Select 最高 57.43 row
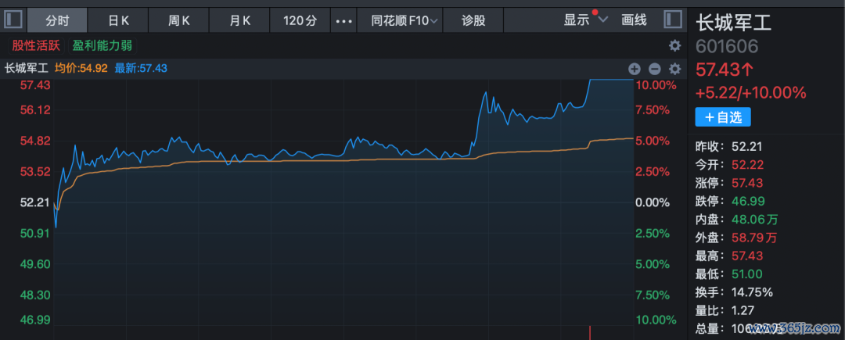845x340 pixels. click(x=730, y=256)
